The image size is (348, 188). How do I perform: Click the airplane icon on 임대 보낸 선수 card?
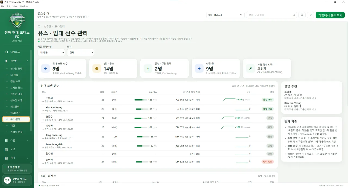(x=45, y=69)
